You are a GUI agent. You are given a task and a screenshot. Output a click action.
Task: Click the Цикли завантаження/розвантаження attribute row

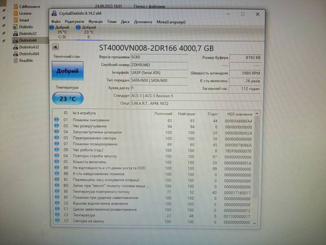pos(153,210)
